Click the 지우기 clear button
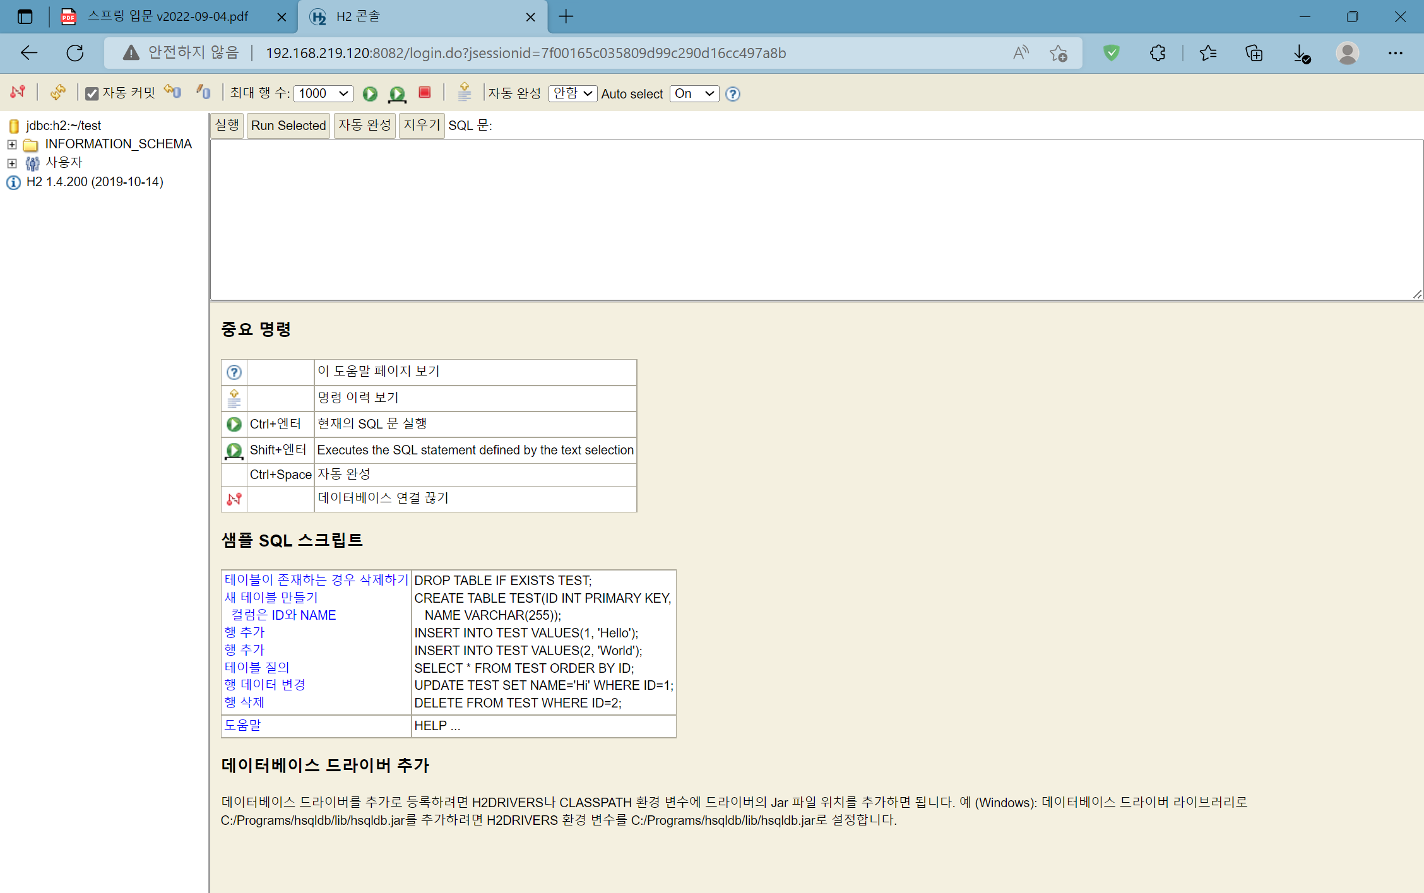This screenshot has height=893, width=1424. [421, 125]
